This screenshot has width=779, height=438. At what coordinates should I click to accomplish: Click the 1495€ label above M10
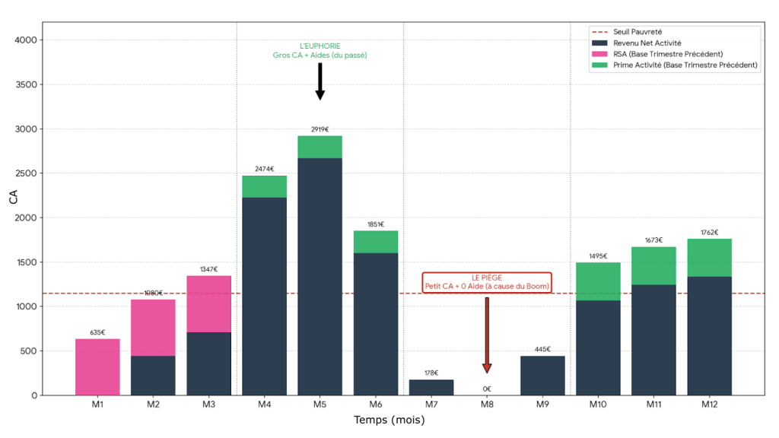click(598, 256)
